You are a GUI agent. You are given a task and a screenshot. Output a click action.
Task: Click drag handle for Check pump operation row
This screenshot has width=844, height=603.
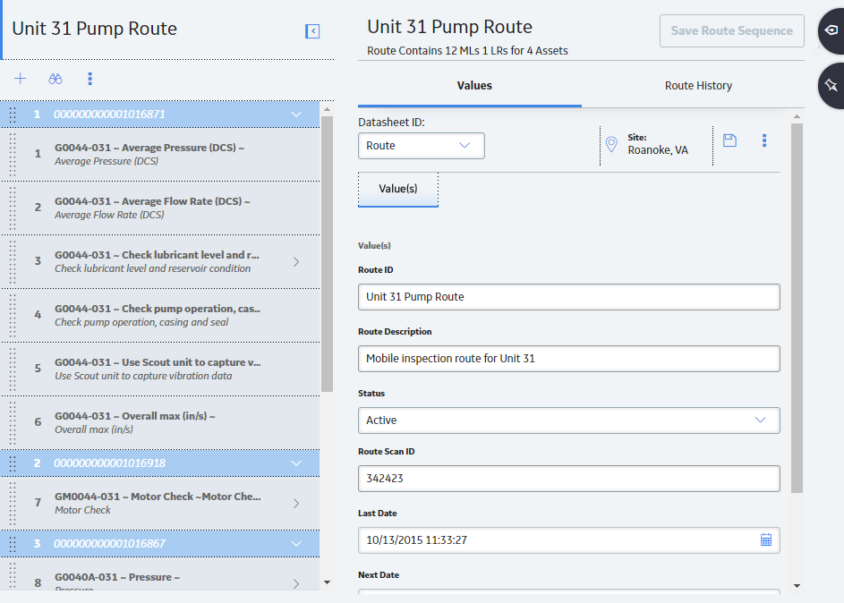pos(13,316)
